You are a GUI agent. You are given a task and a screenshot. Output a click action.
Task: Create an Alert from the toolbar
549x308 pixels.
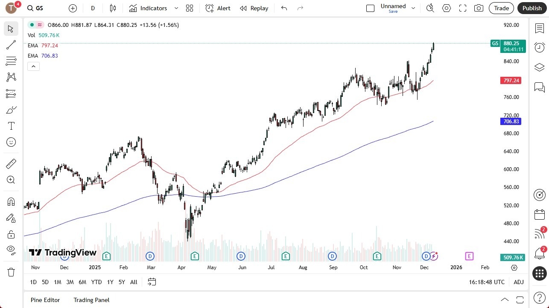point(218,8)
